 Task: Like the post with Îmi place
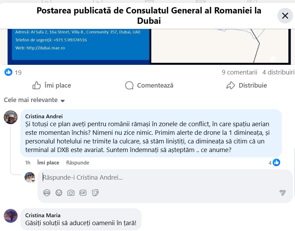point(52,86)
